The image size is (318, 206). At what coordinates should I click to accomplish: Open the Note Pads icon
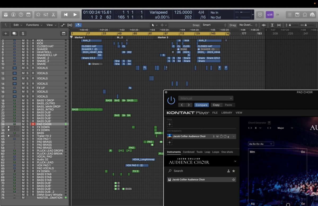tap(297, 15)
